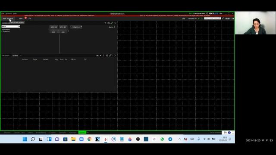Image resolution: width=276 pixels, height=155 pixels.
Task: Click the Details column header
Action: (x=45, y=59)
